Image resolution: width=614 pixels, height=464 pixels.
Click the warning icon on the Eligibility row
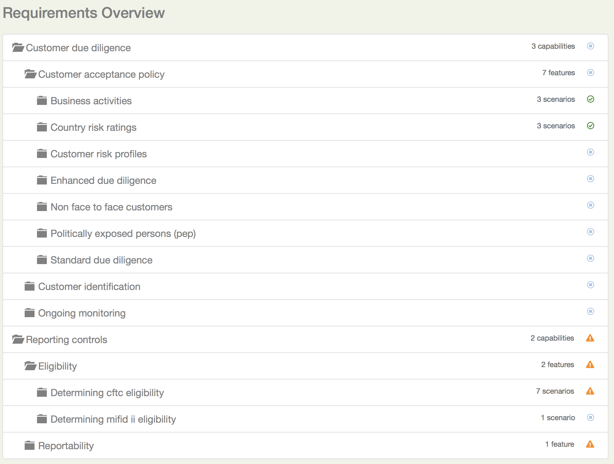pyautogui.click(x=590, y=365)
